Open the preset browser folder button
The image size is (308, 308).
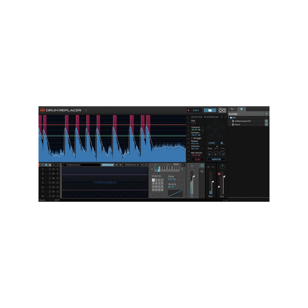210,110
